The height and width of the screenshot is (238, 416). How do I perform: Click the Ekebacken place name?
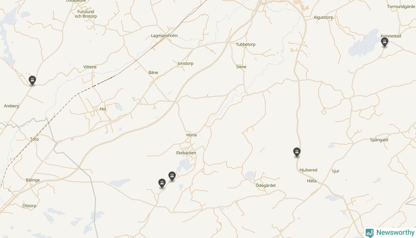click(186, 153)
